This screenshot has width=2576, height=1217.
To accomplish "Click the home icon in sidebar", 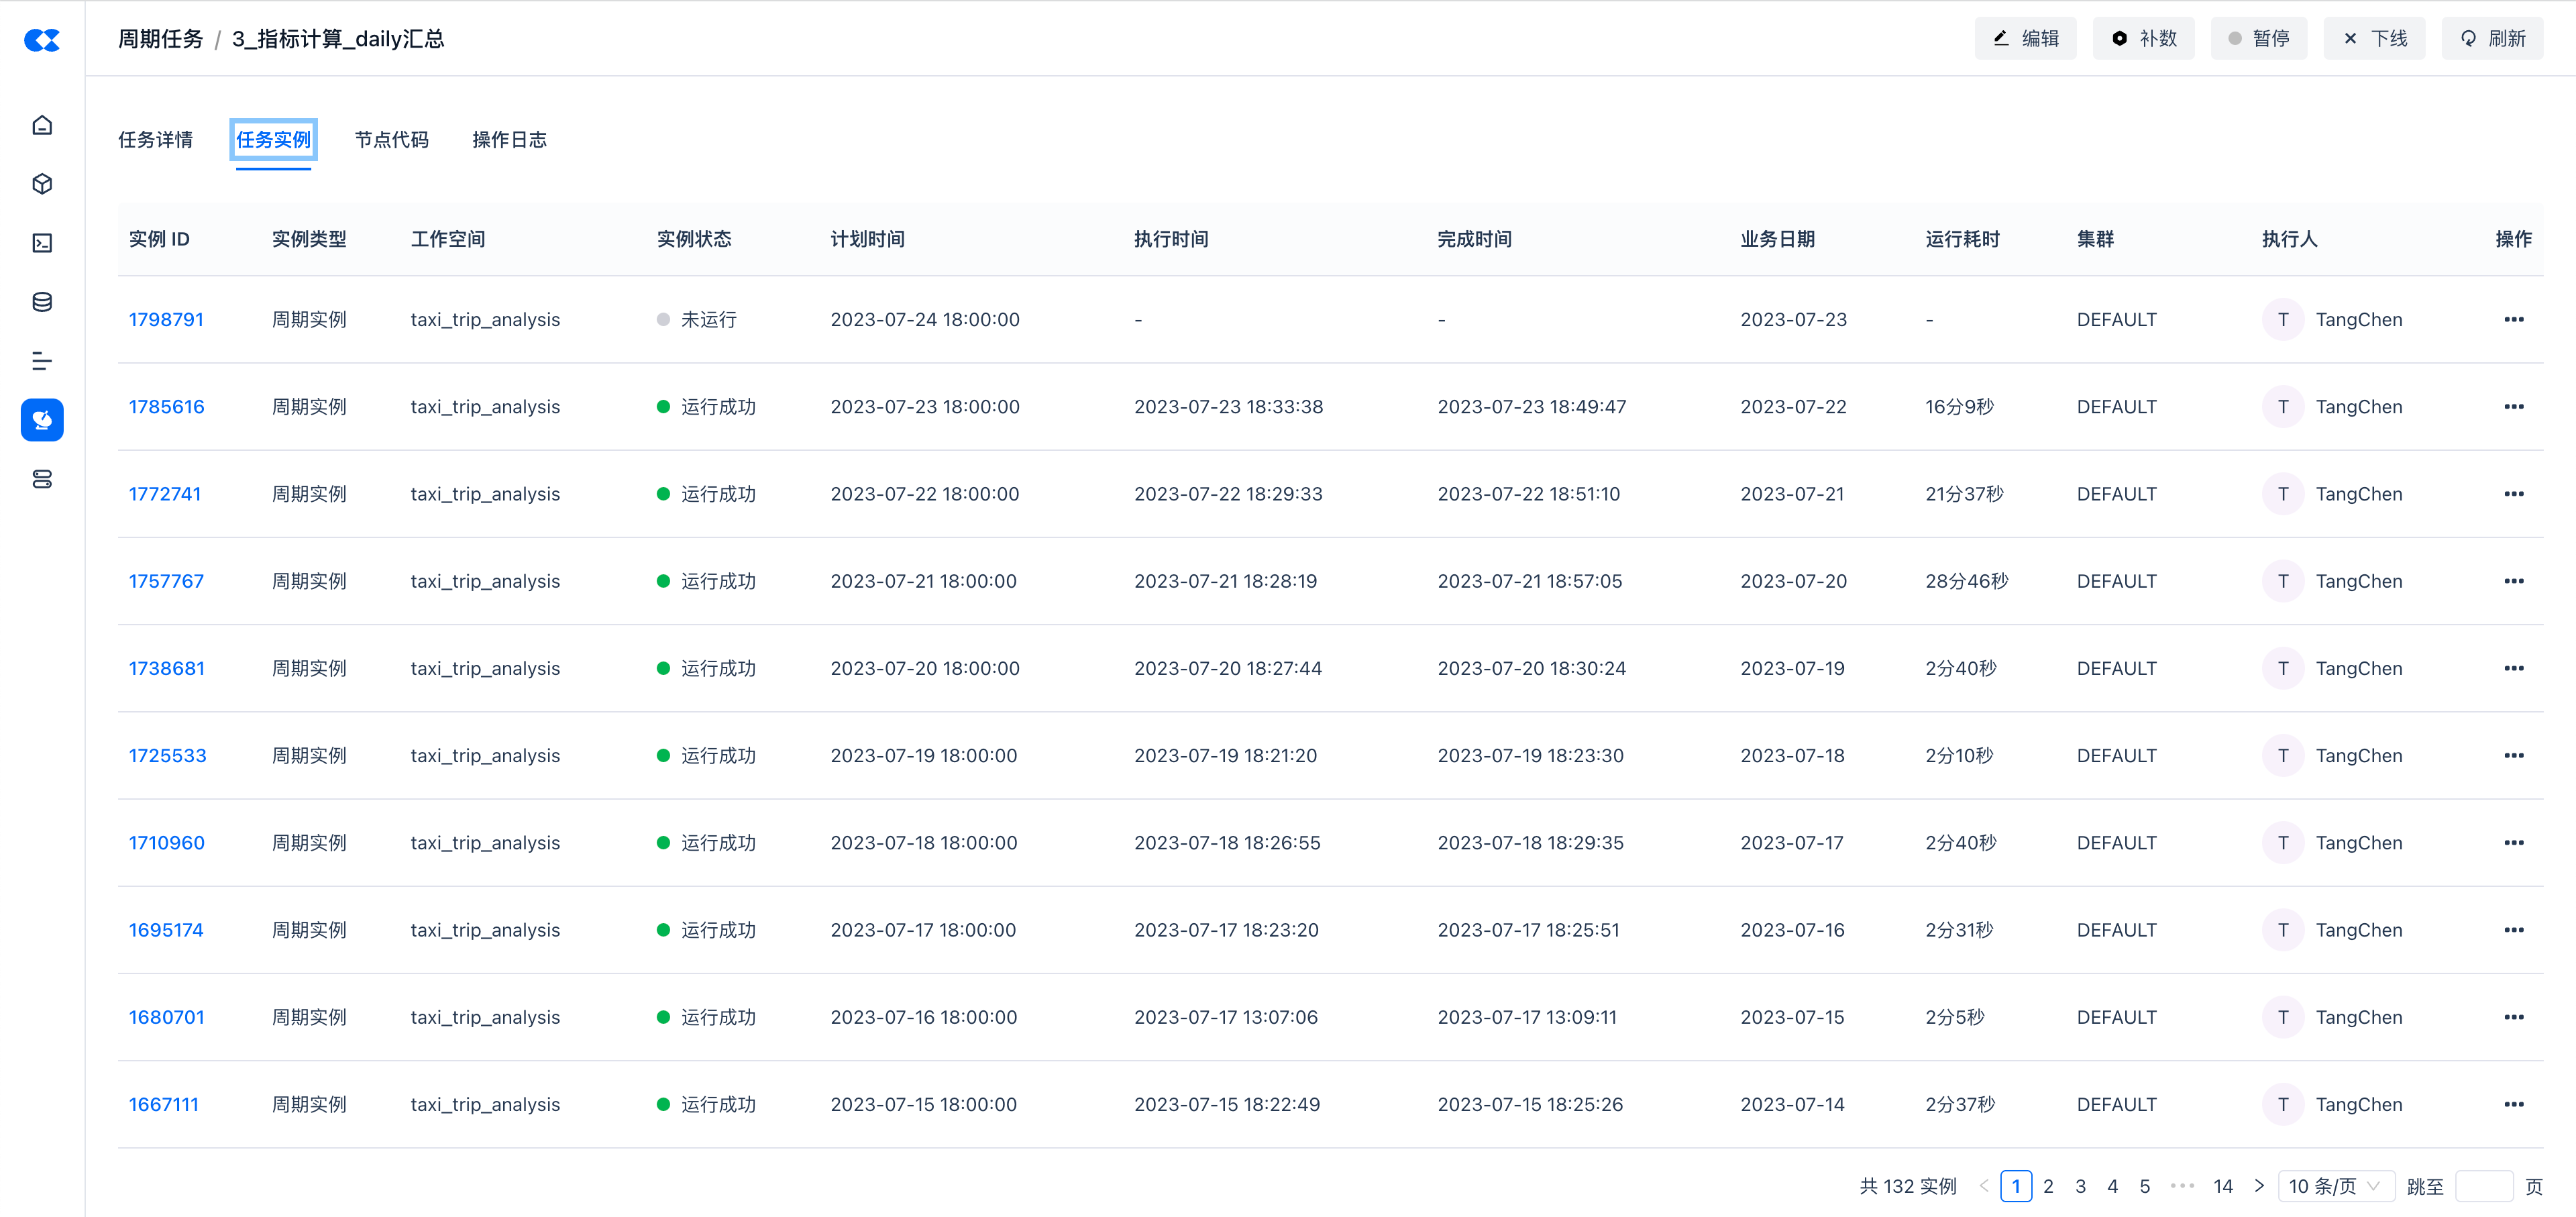I will point(42,125).
